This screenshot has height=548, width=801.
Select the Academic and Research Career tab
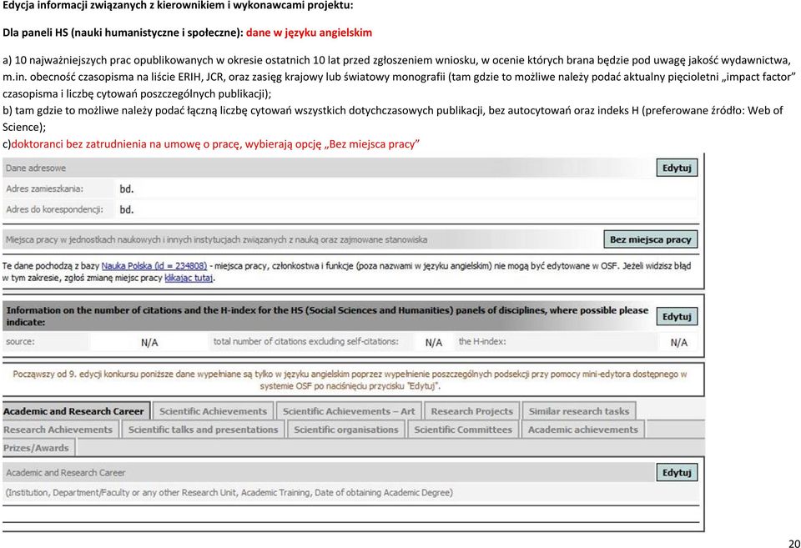tap(76, 411)
